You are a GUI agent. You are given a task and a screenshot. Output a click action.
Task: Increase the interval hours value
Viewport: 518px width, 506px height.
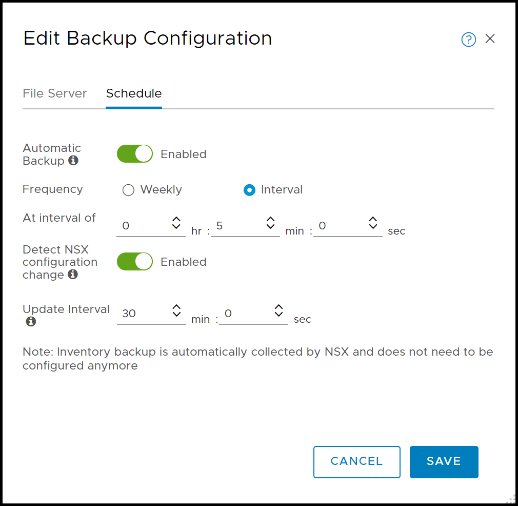pyautogui.click(x=176, y=219)
